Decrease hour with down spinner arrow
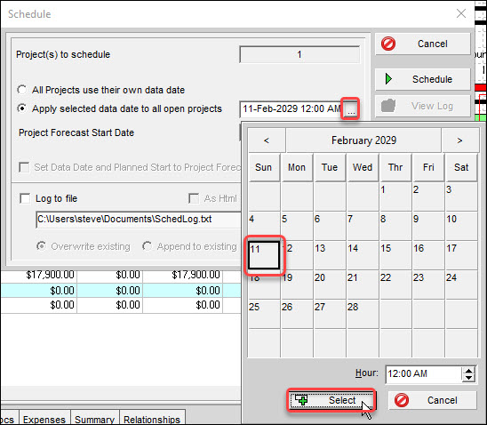Screen dimensions: 487x425 click(x=468, y=378)
